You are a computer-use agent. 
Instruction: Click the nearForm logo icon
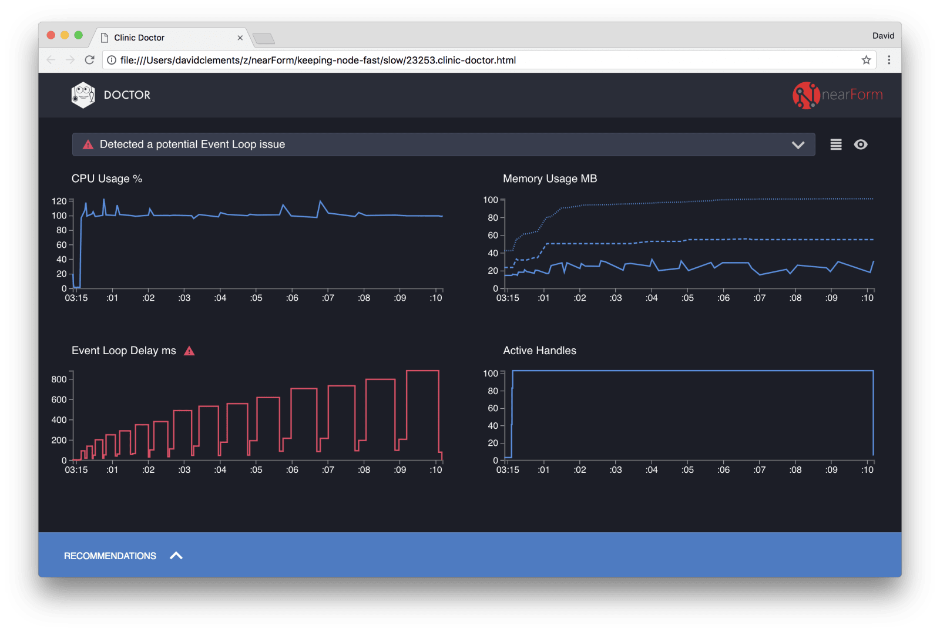[x=805, y=95]
